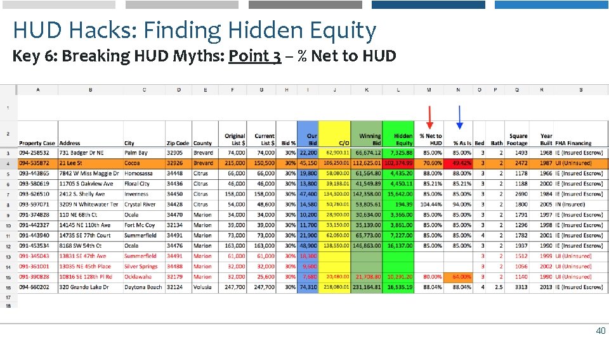Select our bid cell 45,150
Image resolution: width=609 pixels, height=342 pixels.
click(x=308, y=163)
